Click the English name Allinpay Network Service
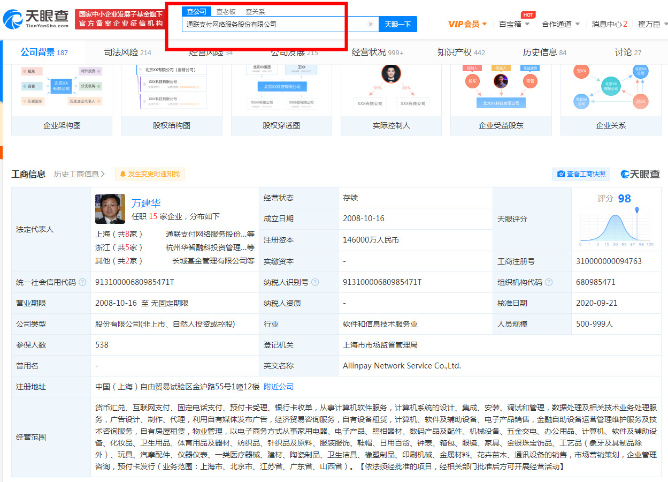668x482 pixels. click(x=402, y=366)
